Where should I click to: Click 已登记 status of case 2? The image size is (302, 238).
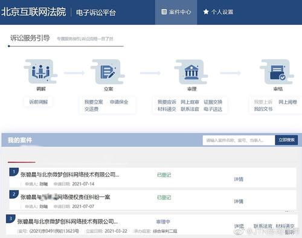coord(164,198)
